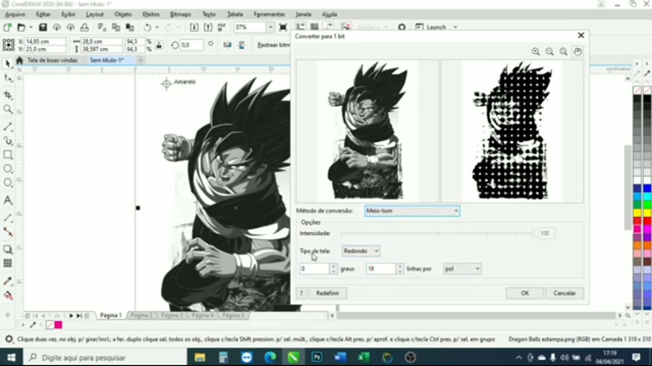Click OK in Converter para 1 bit
This screenshot has width=652, height=366.
click(x=525, y=293)
